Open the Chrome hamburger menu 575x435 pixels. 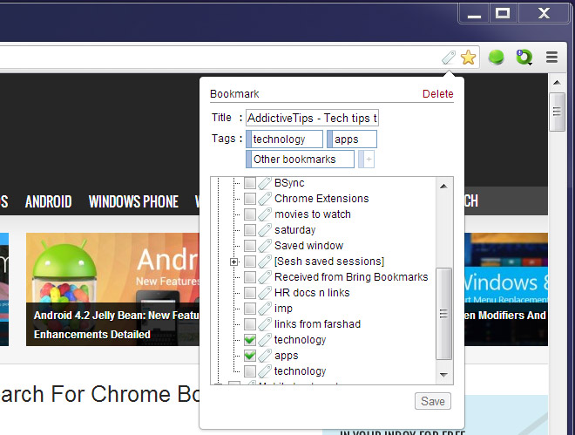pos(551,58)
